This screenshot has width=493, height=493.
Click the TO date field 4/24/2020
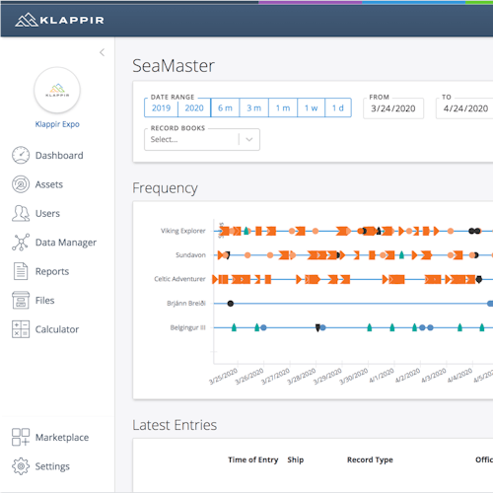point(465,108)
